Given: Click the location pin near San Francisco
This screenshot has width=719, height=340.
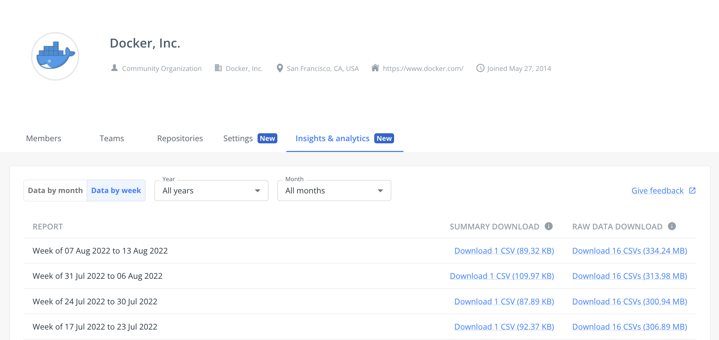Looking at the screenshot, I should (x=280, y=68).
